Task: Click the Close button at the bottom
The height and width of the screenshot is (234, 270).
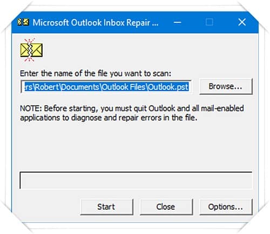Action: pyautogui.click(x=166, y=207)
